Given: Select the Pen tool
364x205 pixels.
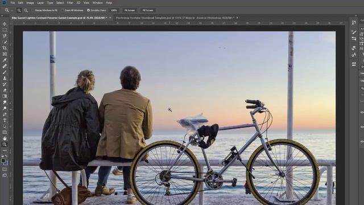Looking at the screenshot, I should pos(5,114).
